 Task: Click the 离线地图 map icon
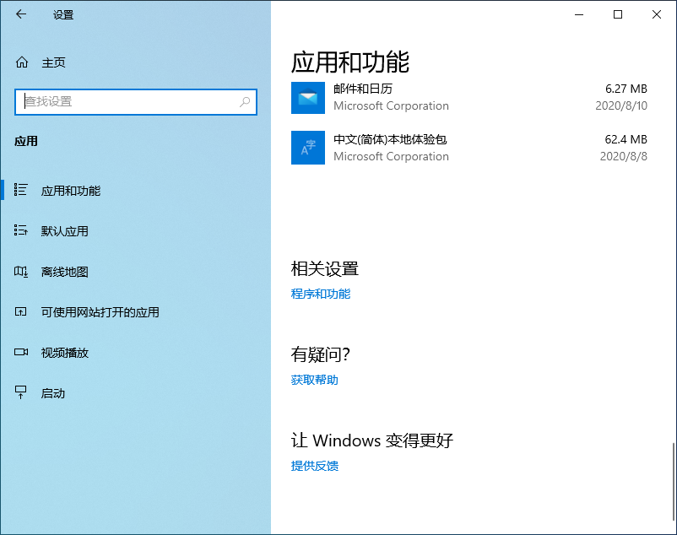[21, 272]
